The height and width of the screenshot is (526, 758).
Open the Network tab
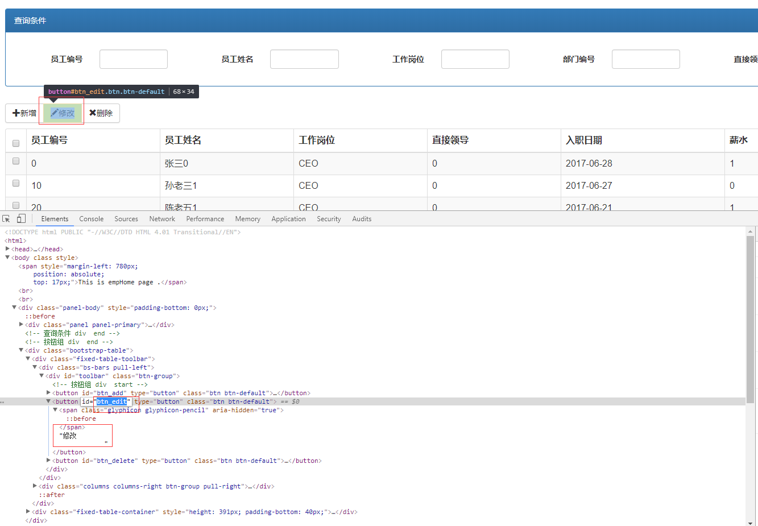click(x=162, y=219)
